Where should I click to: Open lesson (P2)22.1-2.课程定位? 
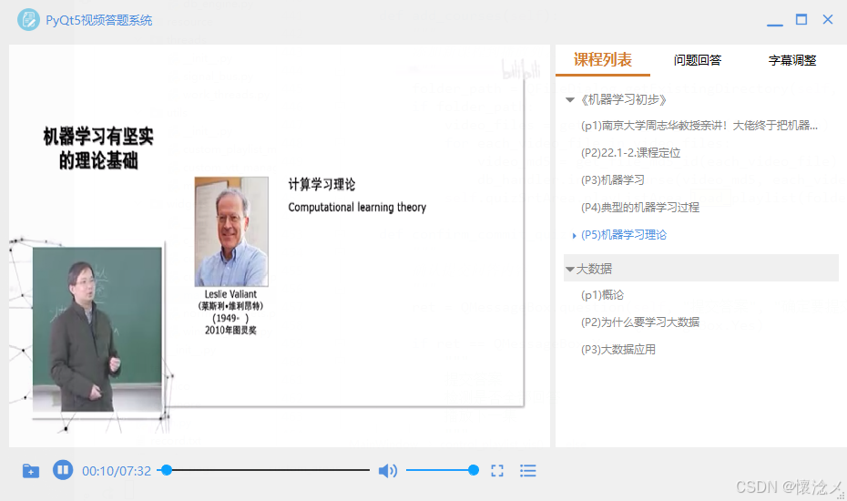pos(630,153)
